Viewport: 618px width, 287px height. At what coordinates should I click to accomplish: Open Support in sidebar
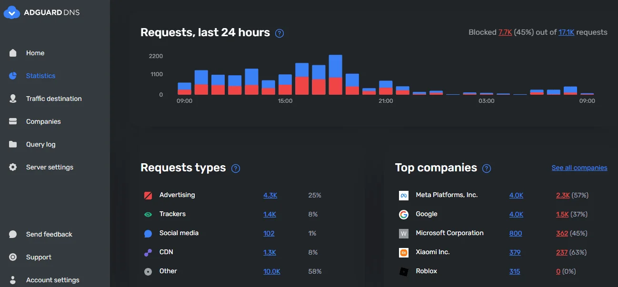[x=39, y=257]
